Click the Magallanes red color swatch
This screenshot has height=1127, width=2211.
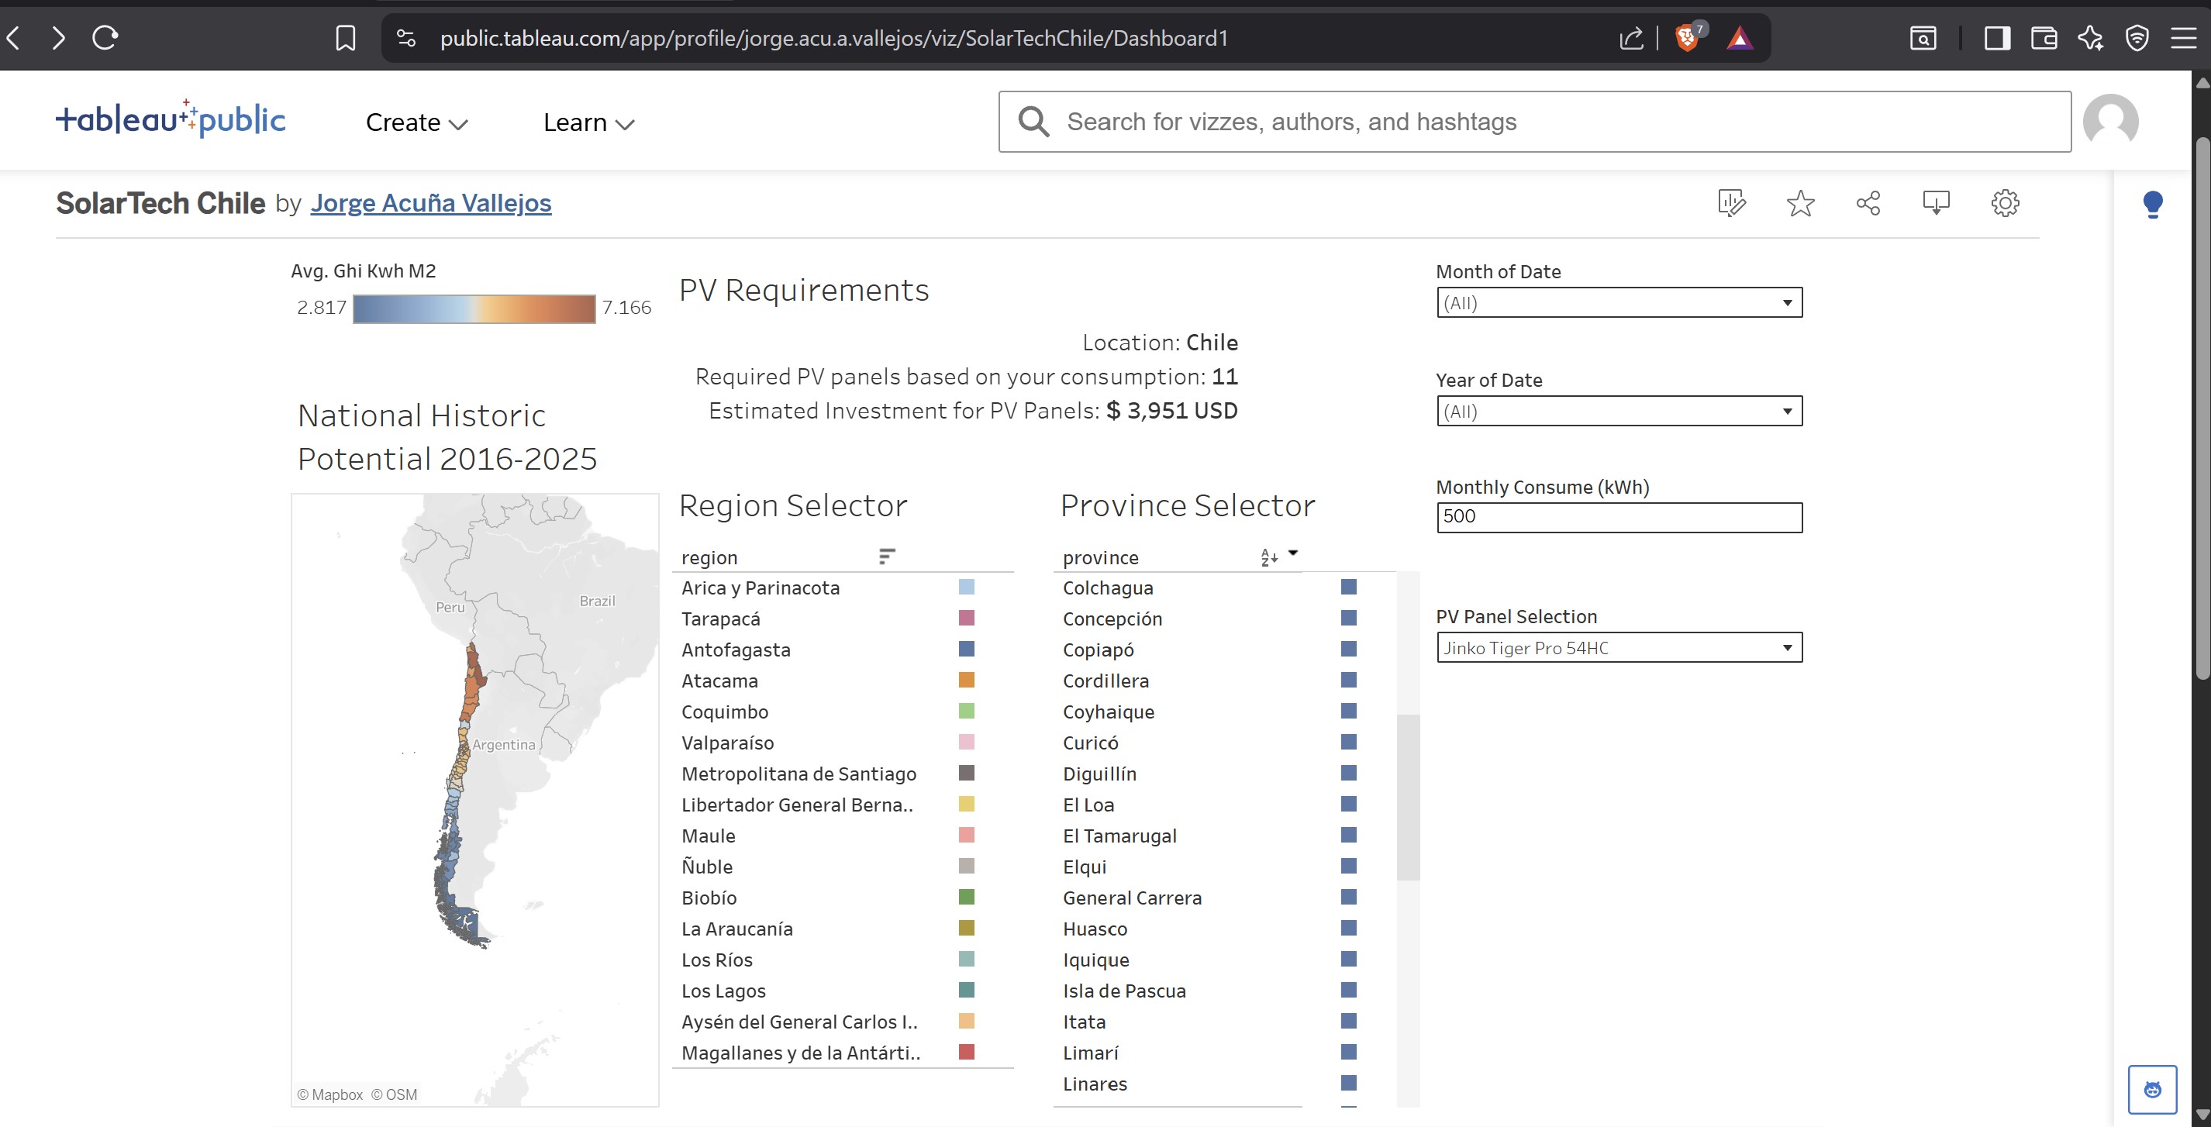click(x=967, y=1052)
